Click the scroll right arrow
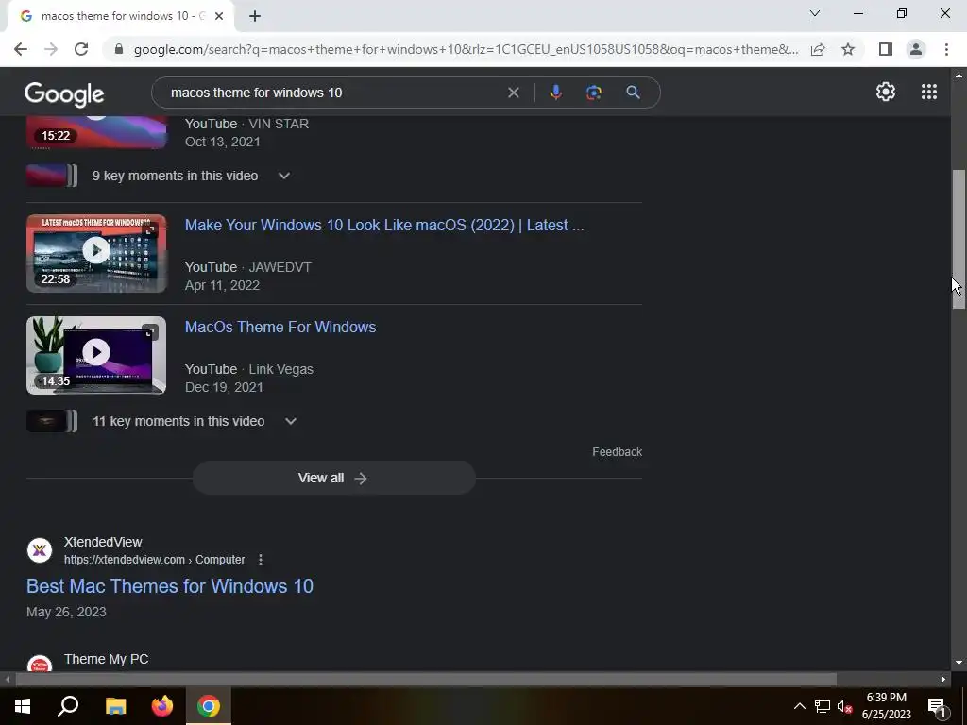 pyautogui.click(x=943, y=680)
